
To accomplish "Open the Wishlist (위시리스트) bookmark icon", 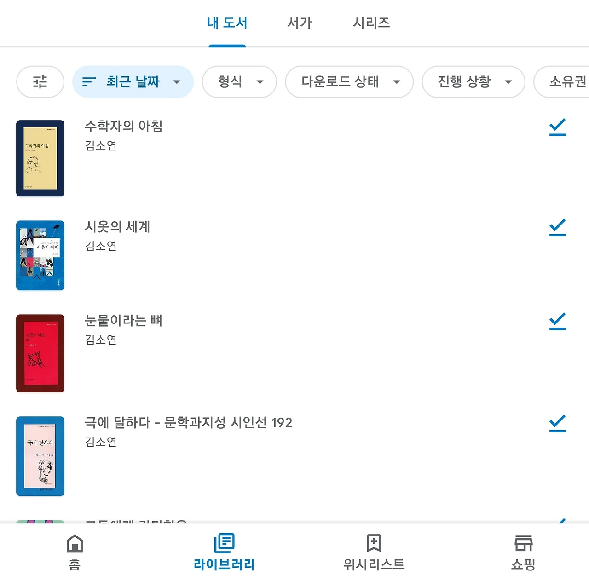I will 374,543.
